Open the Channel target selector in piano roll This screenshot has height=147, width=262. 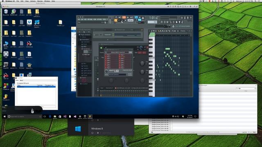(x=183, y=31)
